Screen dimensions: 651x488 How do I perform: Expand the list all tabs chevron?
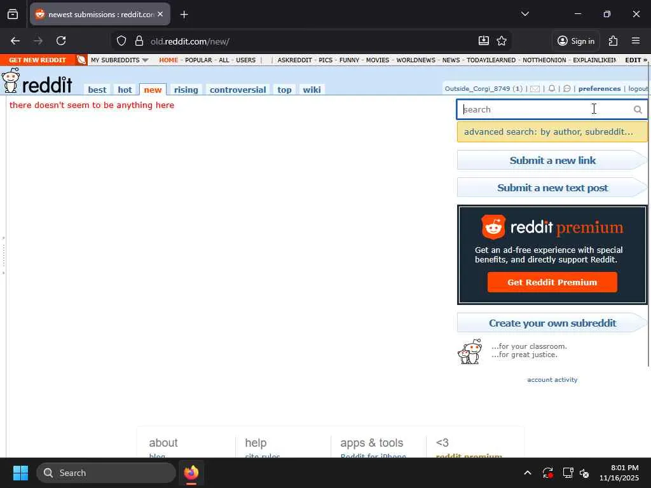click(525, 14)
